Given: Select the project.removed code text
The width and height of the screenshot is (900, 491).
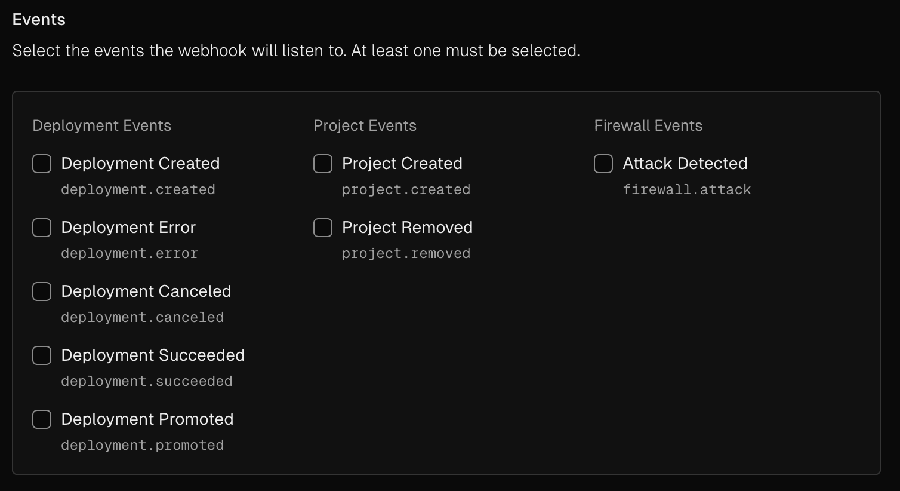Looking at the screenshot, I should click(406, 253).
